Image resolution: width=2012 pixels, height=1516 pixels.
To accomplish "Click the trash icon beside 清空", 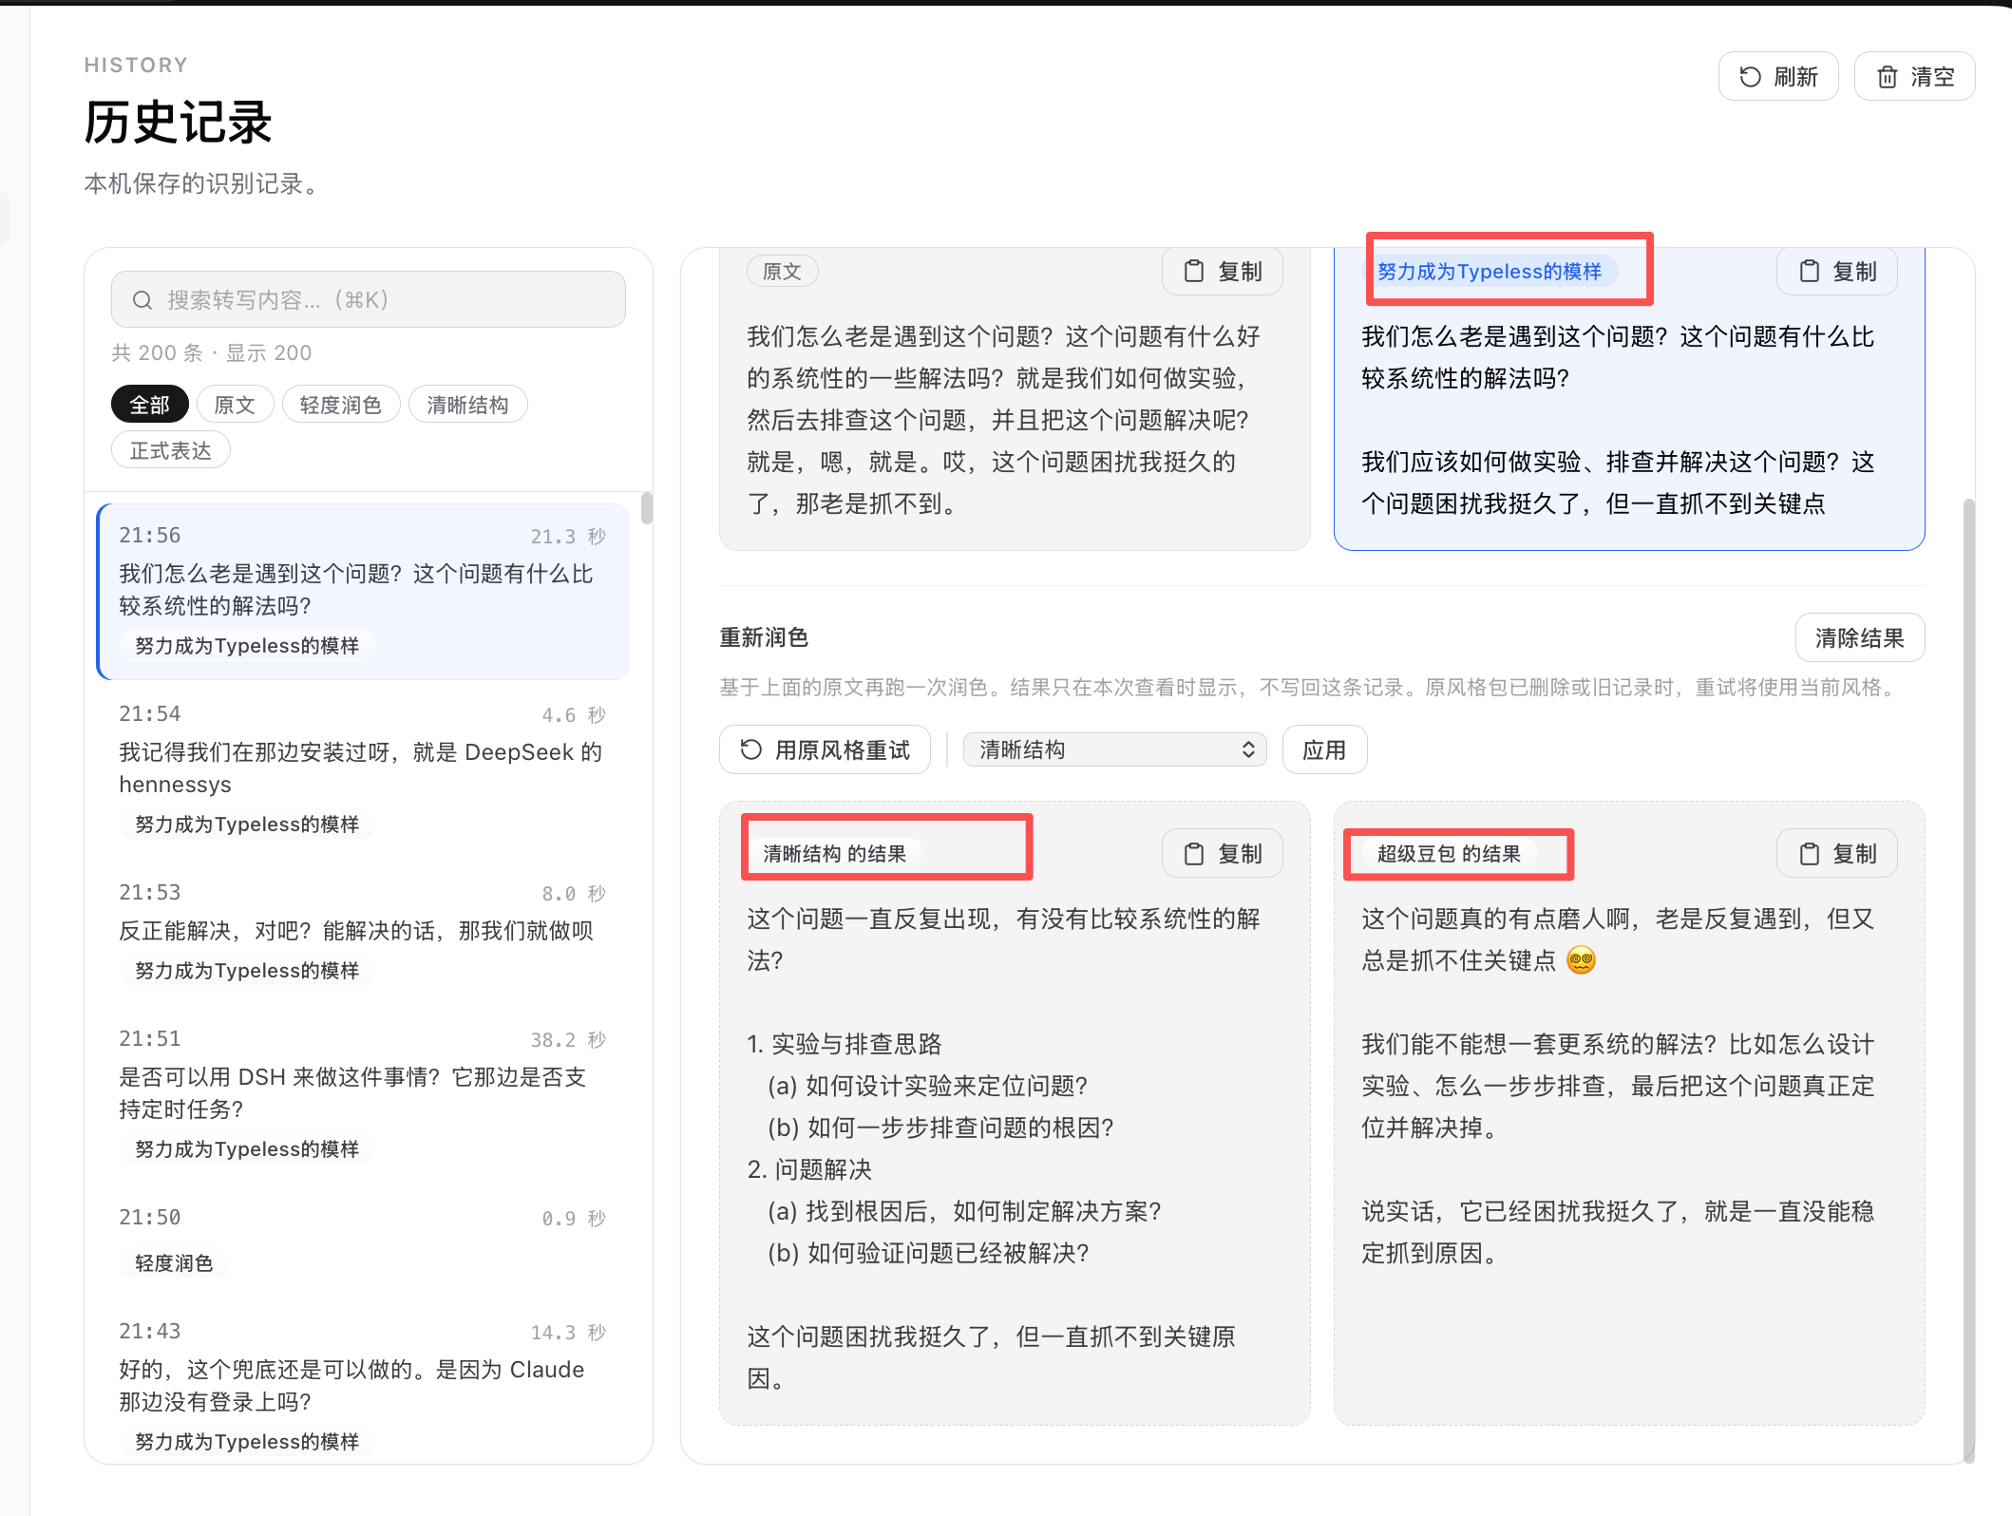I will (x=1888, y=77).
